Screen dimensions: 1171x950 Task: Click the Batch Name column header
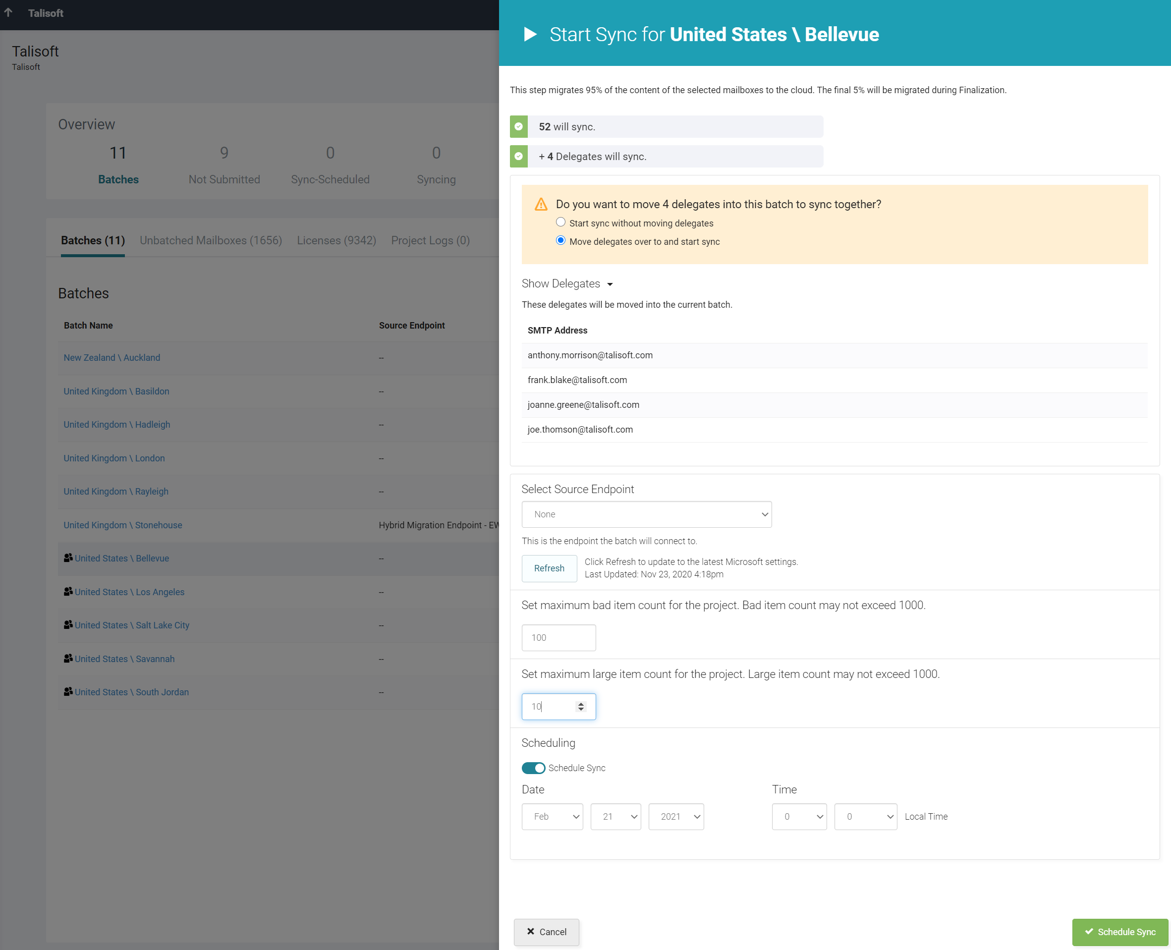(x=88, y=325)
